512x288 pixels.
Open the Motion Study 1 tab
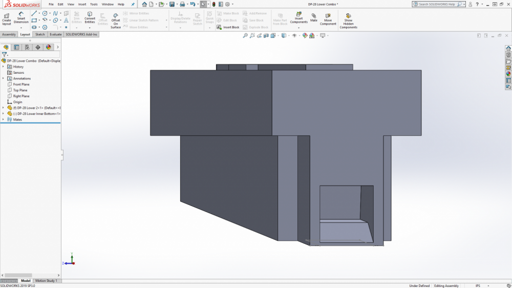46,281
